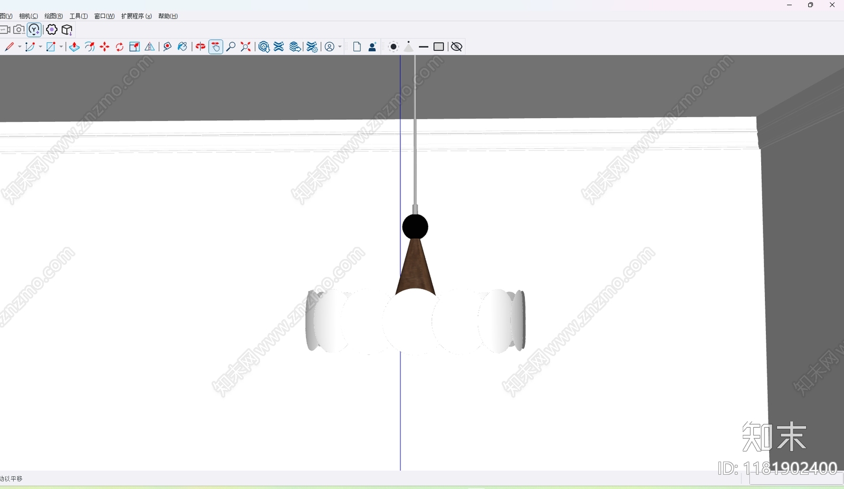Click the black sphere on the pendant lamp

415,227
